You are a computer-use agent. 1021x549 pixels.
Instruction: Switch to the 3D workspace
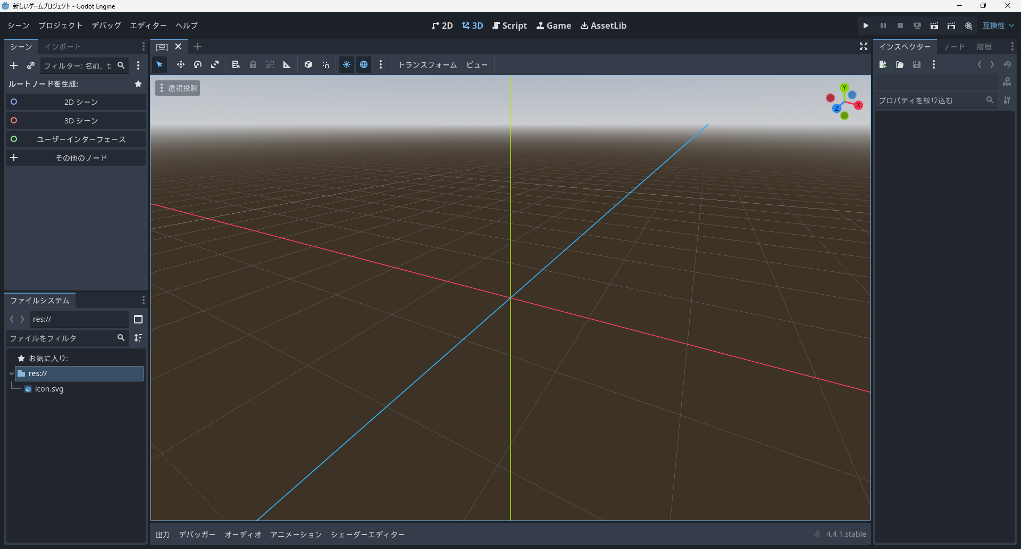473,26
